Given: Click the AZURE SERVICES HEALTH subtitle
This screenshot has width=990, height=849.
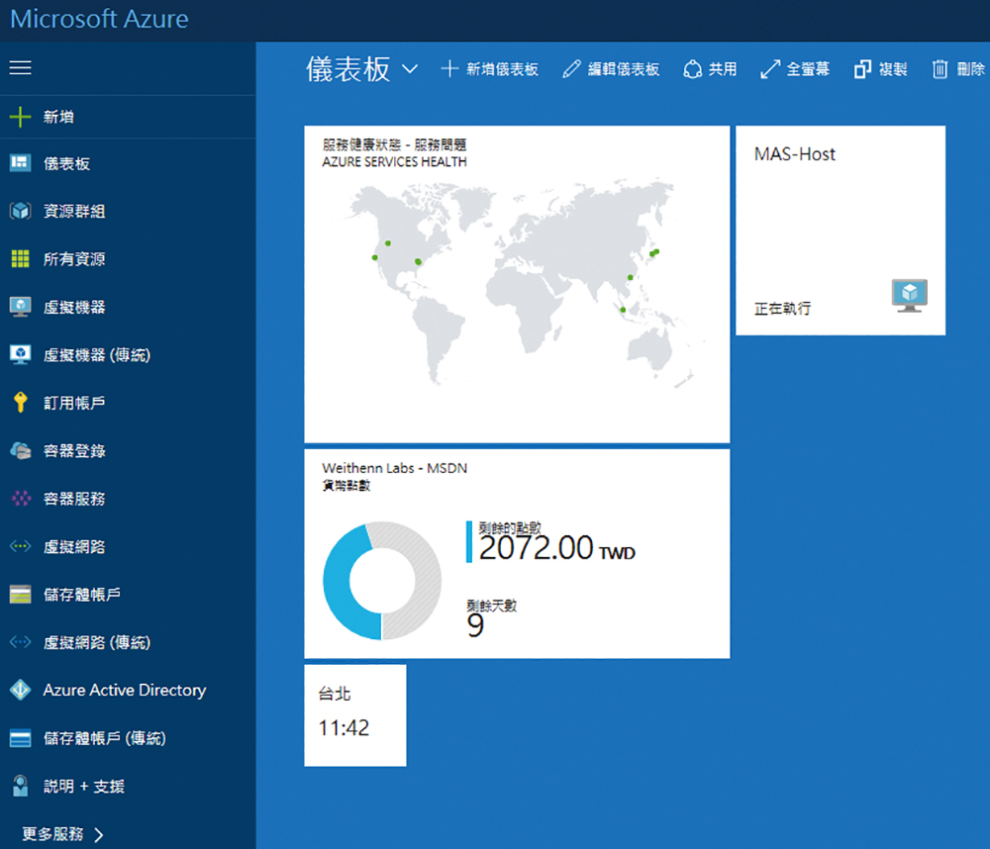Looking at the screenshot, I should point(395,162).
